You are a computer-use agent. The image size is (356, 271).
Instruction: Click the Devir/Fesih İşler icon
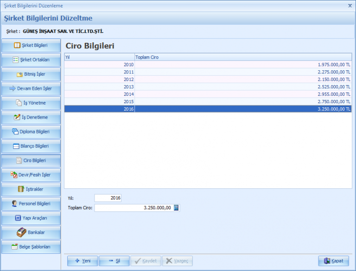tap(14, 175)
